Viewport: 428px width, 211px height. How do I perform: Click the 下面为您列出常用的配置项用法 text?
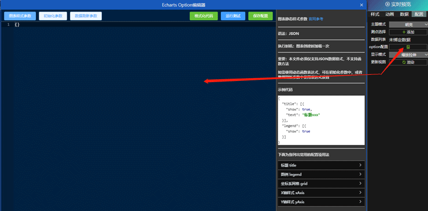tap(304, 154)
